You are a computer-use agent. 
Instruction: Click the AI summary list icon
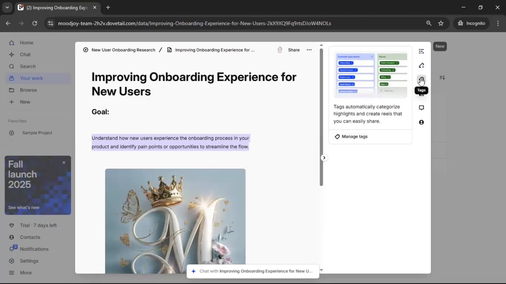[x=421, y=51]
